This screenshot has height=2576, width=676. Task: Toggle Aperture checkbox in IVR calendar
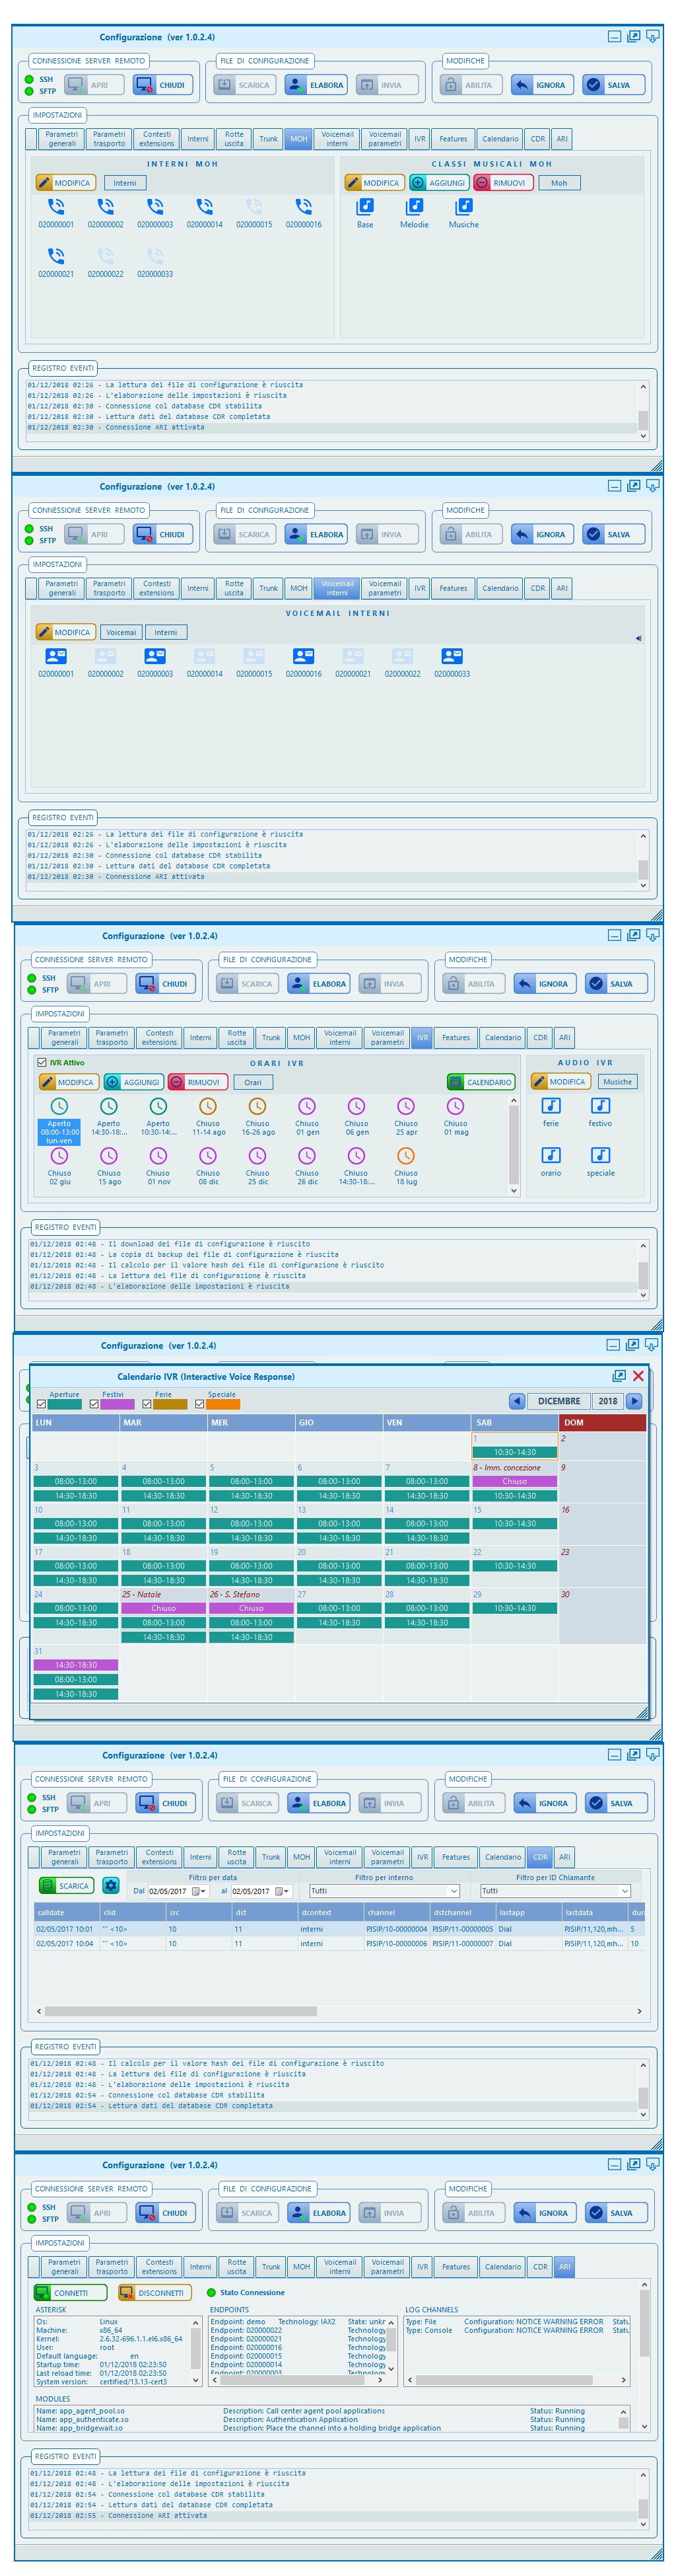pyautogui.click(x=41, y=1404)
